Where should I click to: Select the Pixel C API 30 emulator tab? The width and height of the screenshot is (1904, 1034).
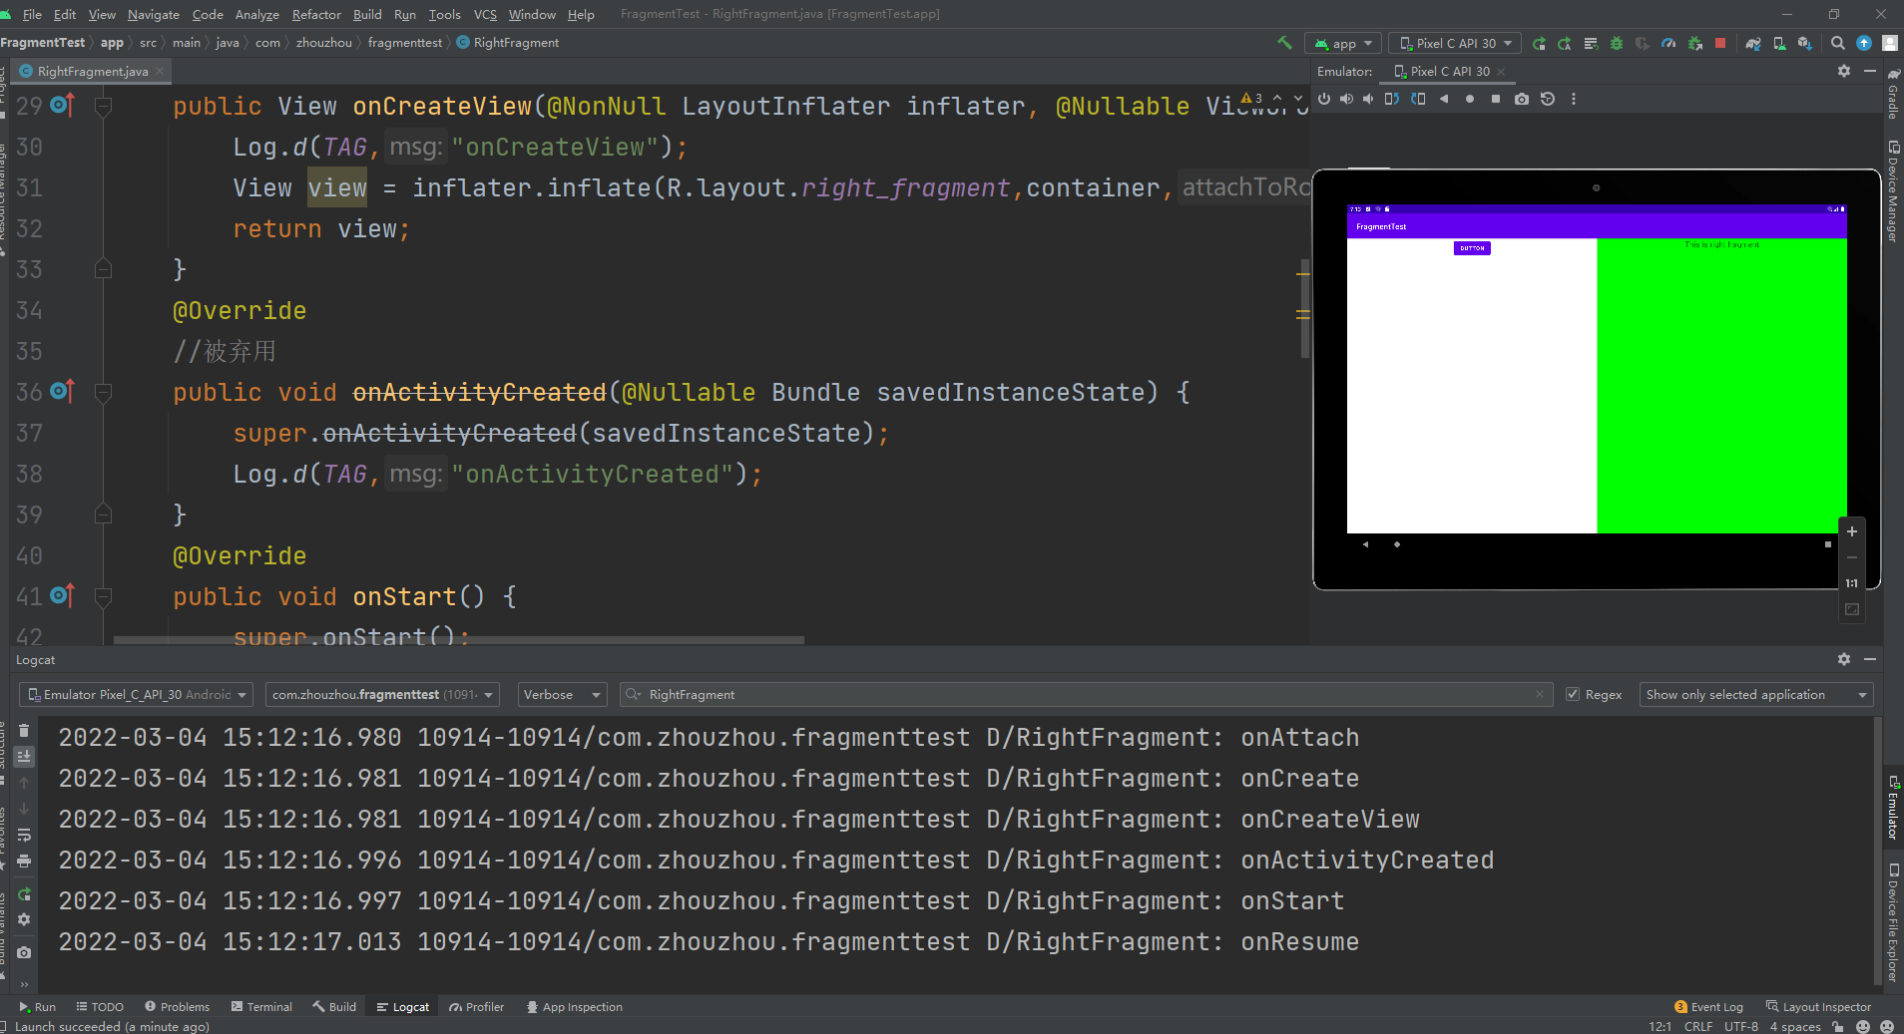pos(1449,72)
